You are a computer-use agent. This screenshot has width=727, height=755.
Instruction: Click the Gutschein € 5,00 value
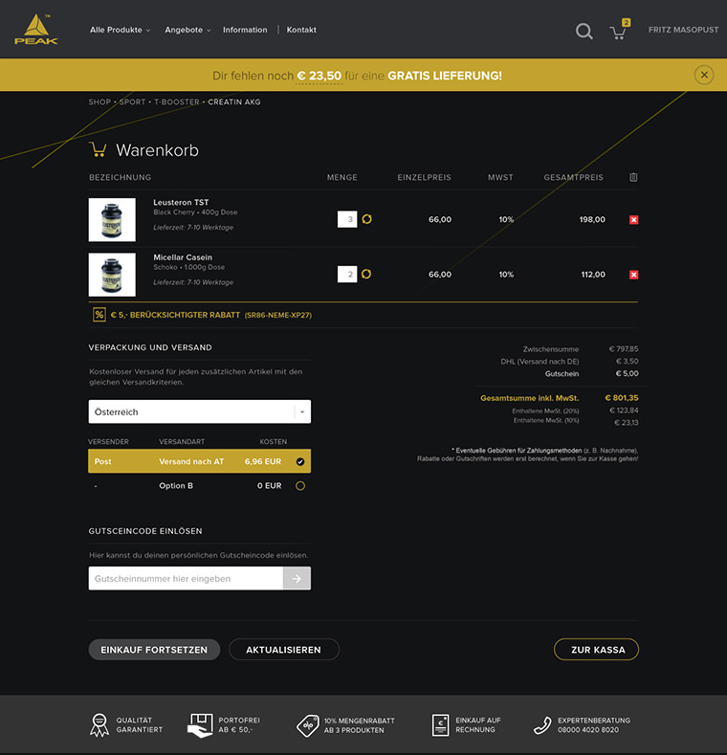click(627, 373)
